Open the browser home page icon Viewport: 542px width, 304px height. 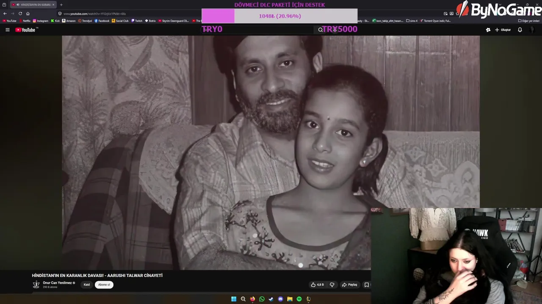[28, 14]
